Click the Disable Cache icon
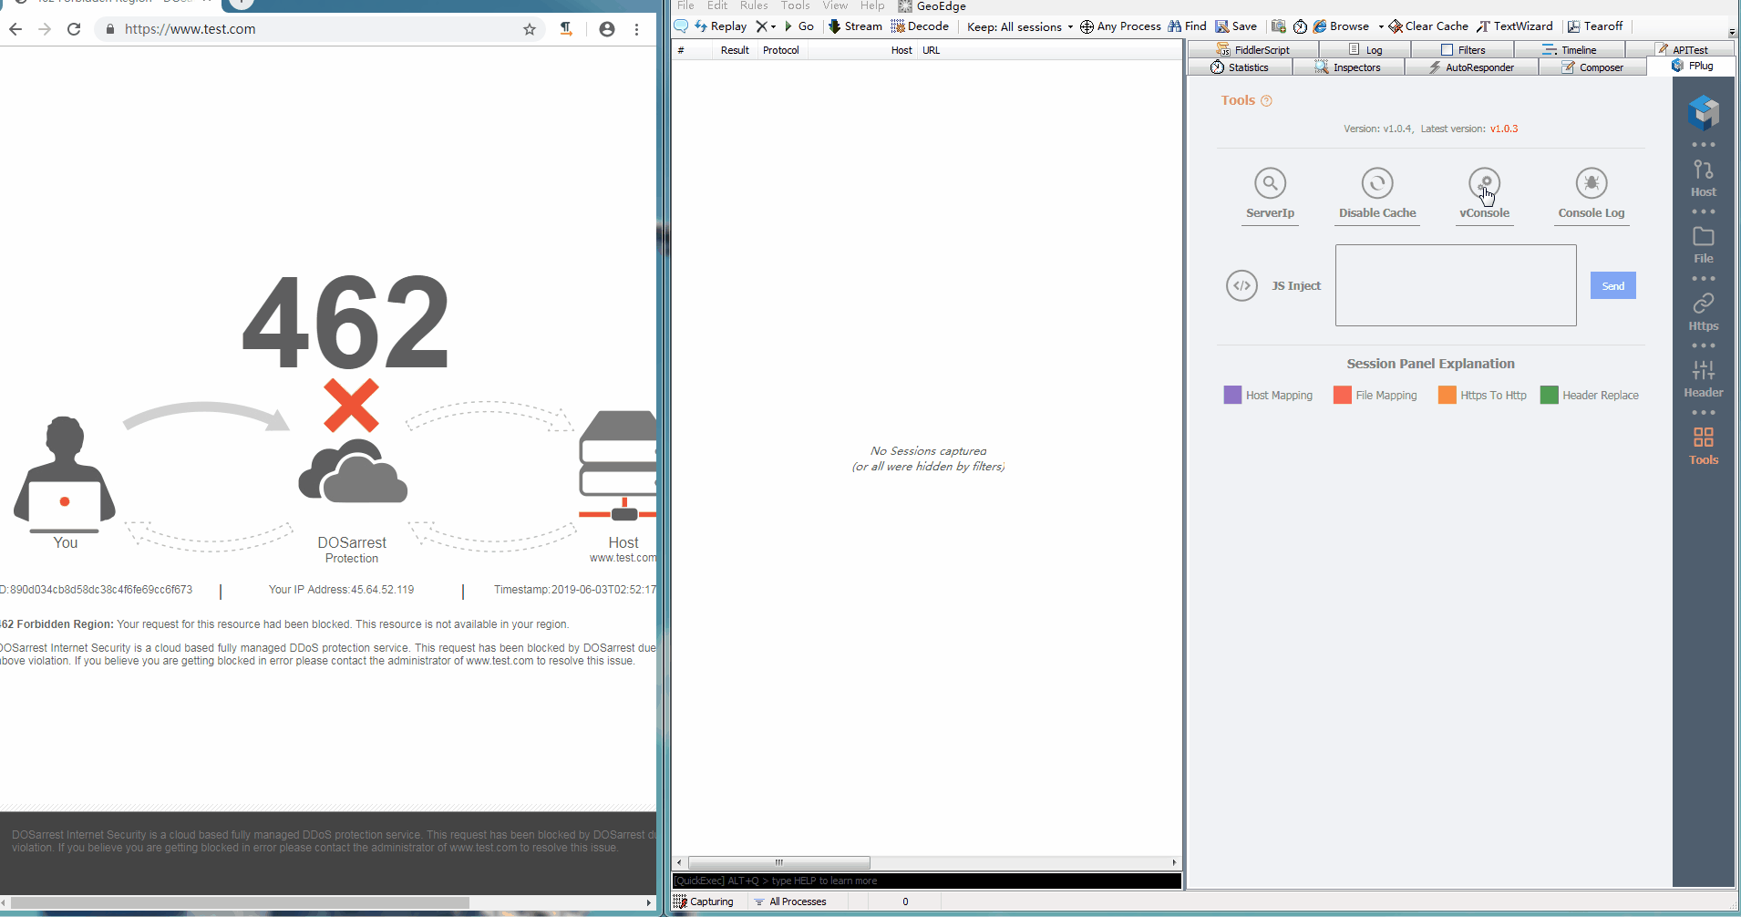This screenshot has height=917, width=1741. 1377,183
